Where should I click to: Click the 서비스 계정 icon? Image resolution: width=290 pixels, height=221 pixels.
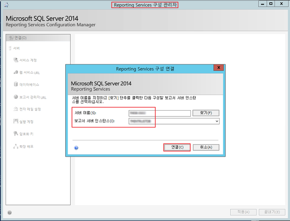16,60
